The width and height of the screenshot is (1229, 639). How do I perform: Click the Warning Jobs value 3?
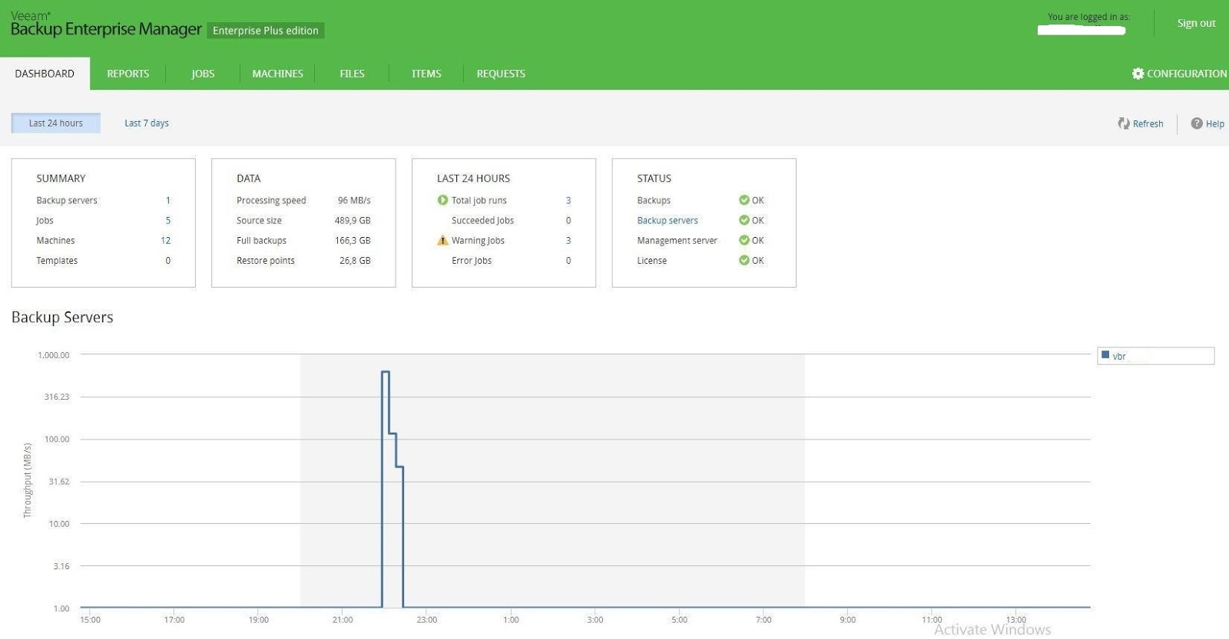click(568, 240)
